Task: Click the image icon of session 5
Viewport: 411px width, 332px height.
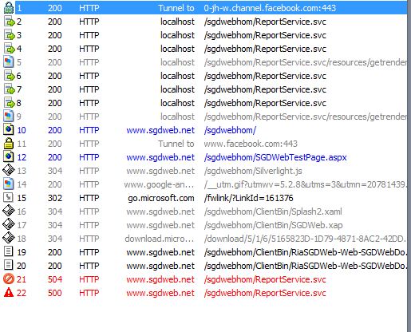Action: pos(9,62)
